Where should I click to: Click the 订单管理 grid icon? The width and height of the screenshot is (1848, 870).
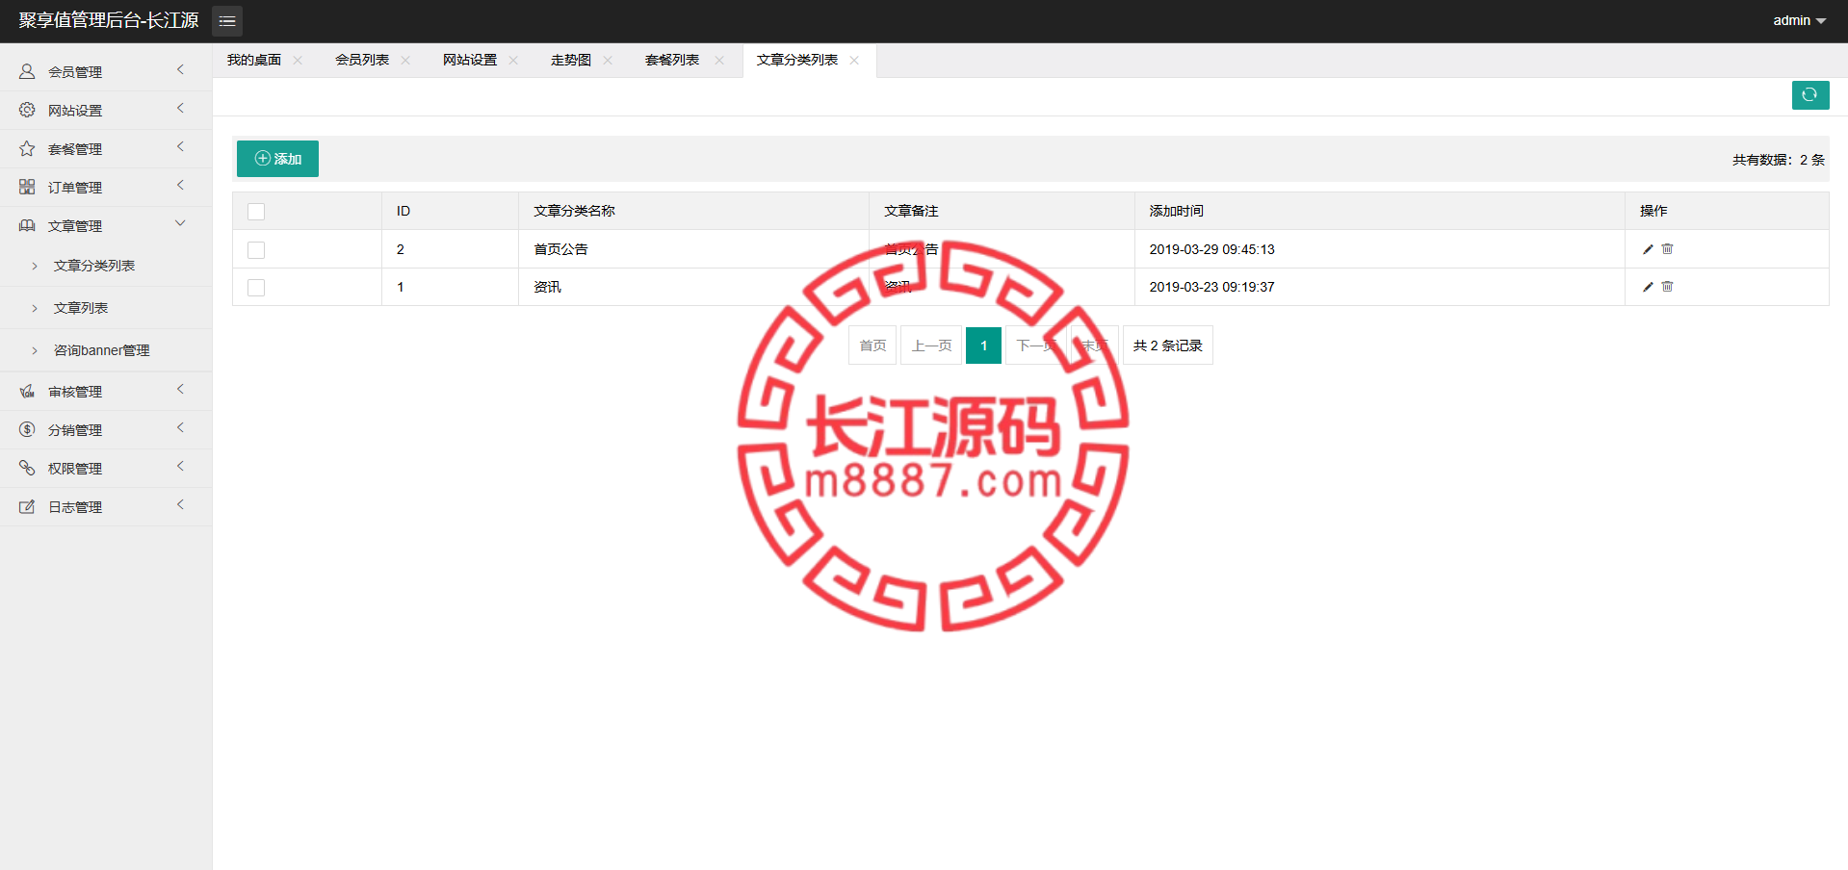27,187
